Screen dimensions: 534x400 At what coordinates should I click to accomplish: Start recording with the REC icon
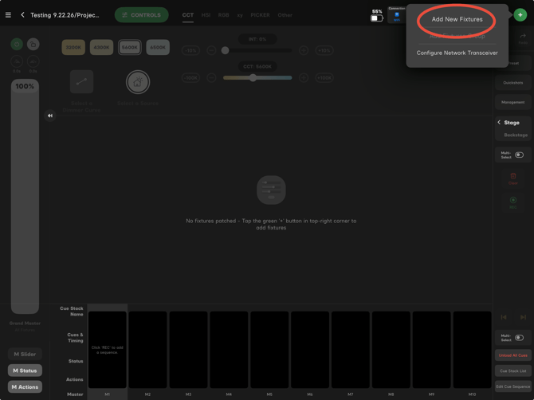coord(513,200)
